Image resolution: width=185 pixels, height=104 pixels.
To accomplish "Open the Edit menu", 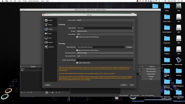I will pyautogui.click(x=15, y=1).
